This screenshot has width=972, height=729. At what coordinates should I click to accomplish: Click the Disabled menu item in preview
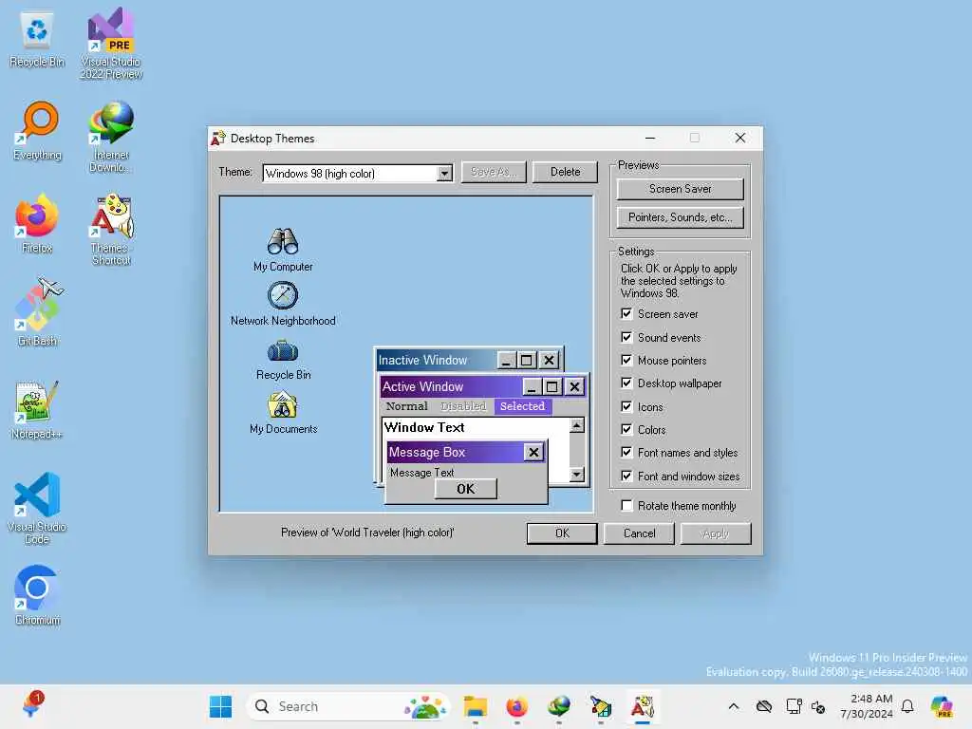click(x=463, y=406)
